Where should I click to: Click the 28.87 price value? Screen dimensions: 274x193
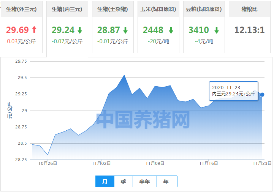109,30
